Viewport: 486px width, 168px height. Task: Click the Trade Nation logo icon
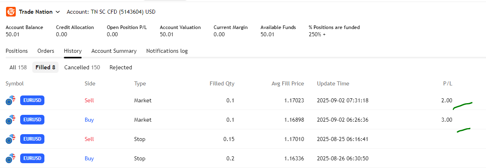click(x=11, y=12)
